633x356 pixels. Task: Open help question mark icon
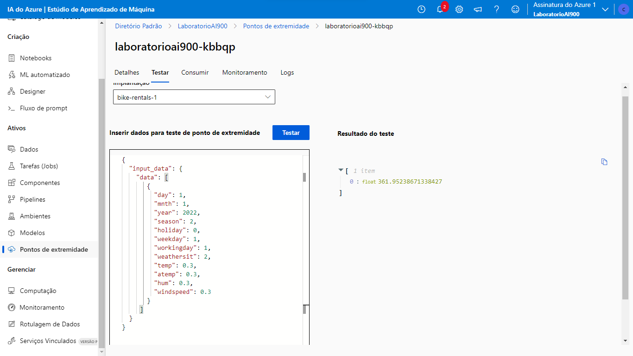[496, 9]
